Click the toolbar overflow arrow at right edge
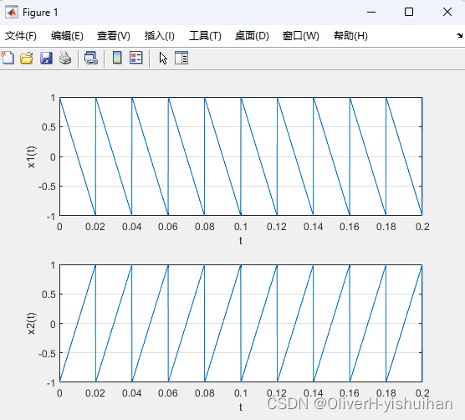This screenshot has height=420, width=465. pos(459,36)
